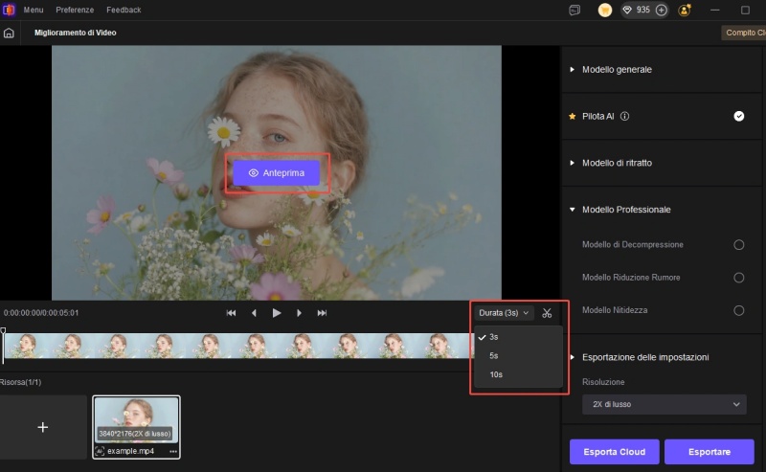
Task: Click the home icon
Action: coord(9,33)
